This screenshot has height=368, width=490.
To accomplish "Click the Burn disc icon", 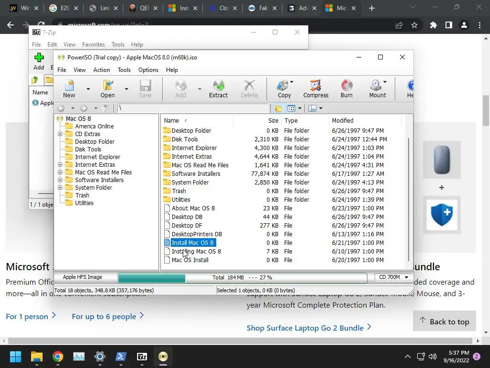I will click(x=346, y=89).
